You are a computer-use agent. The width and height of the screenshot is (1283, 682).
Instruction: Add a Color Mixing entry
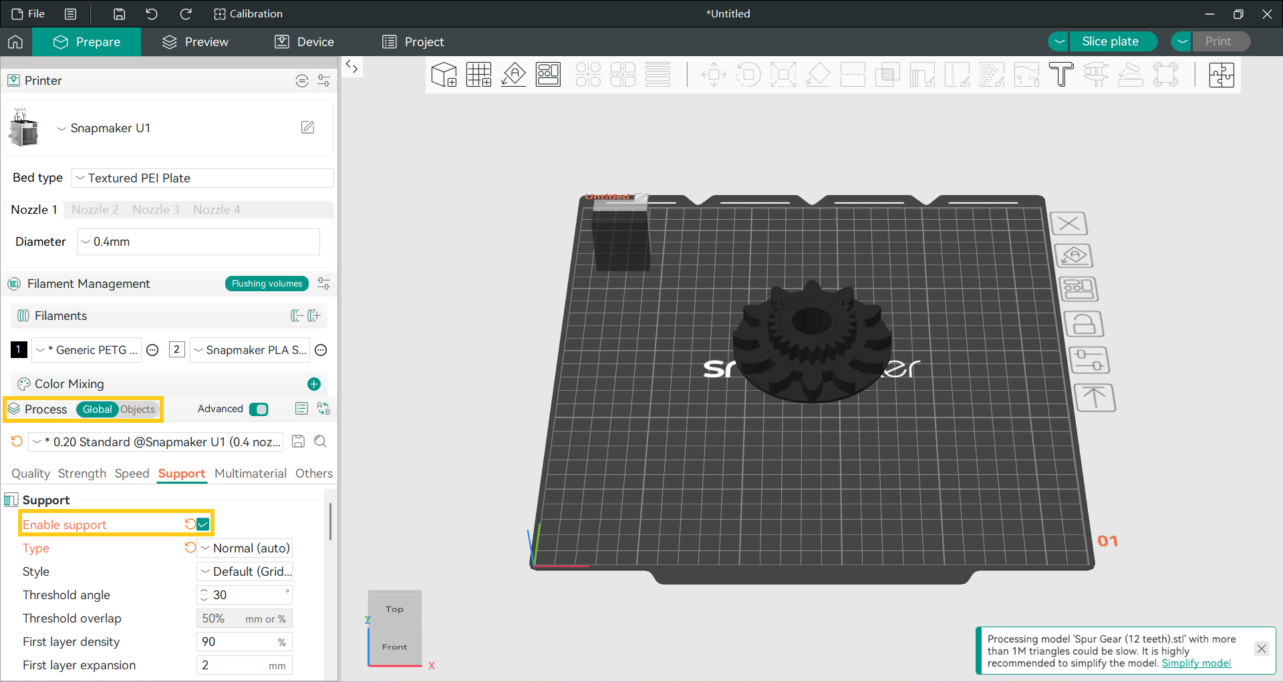pyautogui.click(x=314, y=384)
